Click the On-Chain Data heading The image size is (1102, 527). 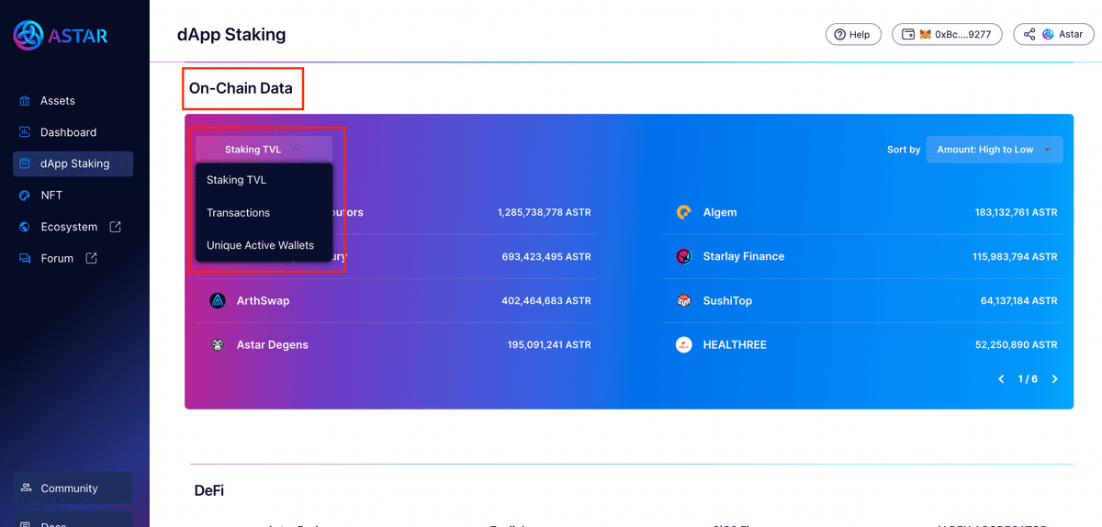241,89
